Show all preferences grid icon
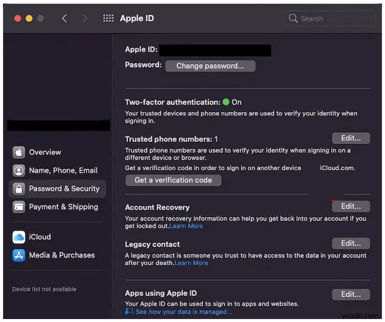This screenshot has width=385, height=322. tap(108, 18)
